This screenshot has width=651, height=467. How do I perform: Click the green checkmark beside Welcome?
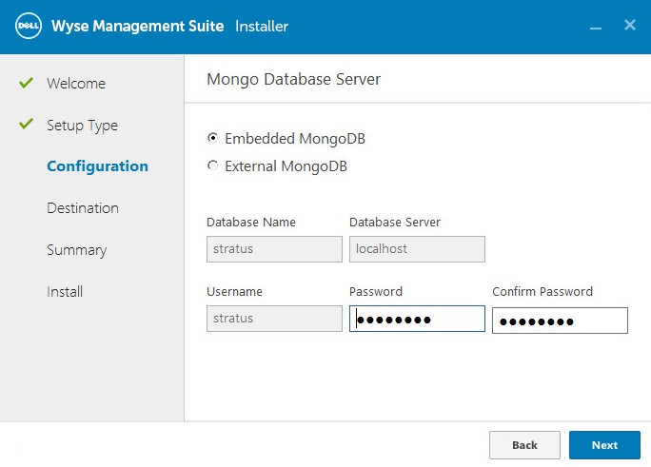coord(27,83)
